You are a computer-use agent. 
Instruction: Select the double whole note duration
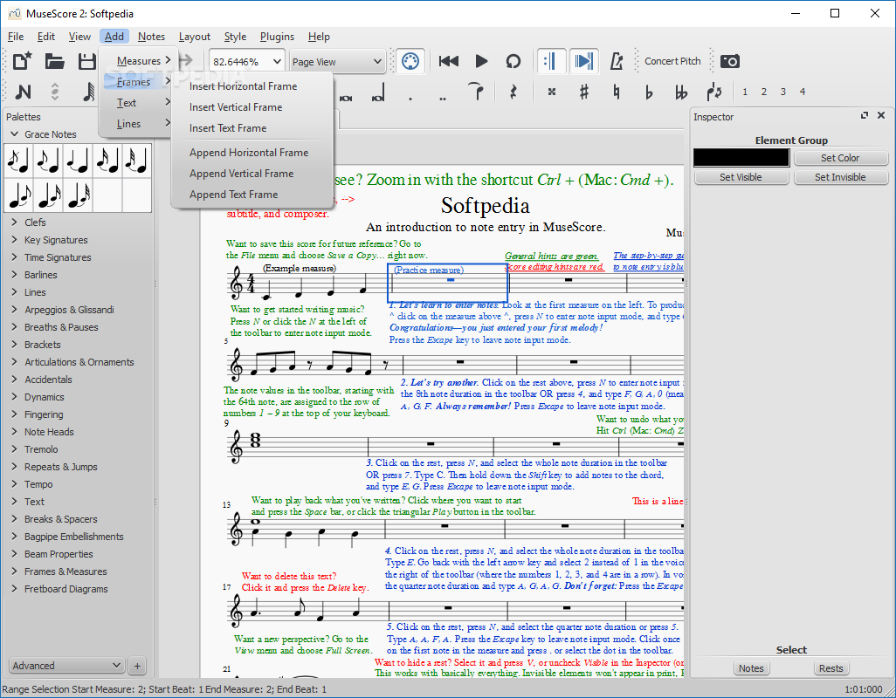pos(347,98)
